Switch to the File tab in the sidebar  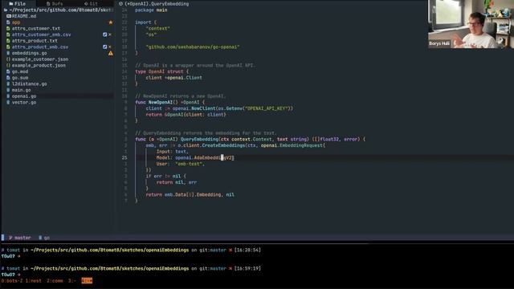(x=18, y=3)
